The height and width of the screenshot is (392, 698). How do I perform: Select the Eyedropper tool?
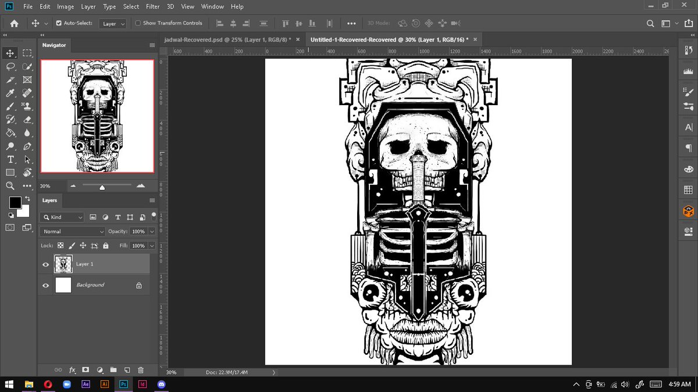point(10,93)
